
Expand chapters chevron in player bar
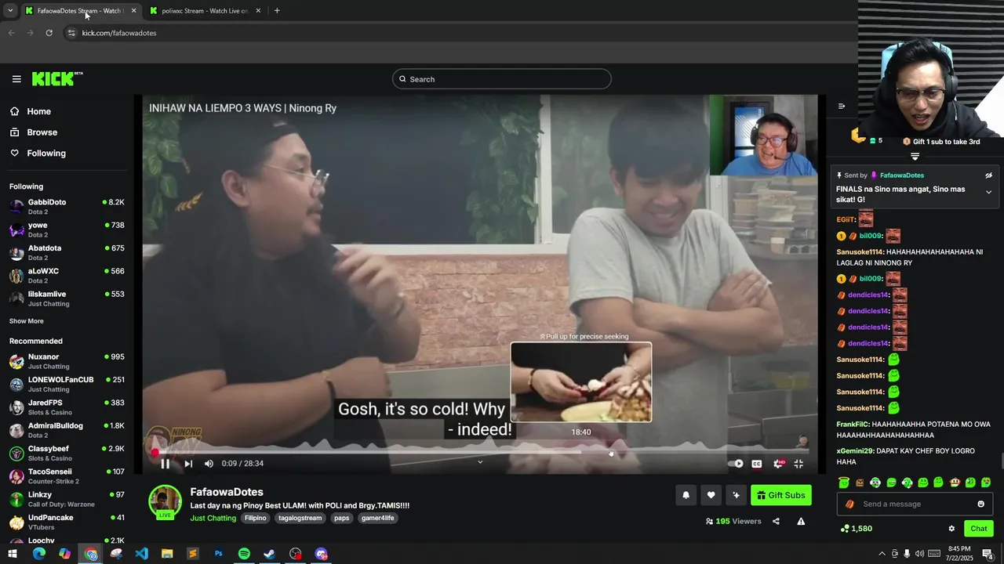(x=480, y=461)
